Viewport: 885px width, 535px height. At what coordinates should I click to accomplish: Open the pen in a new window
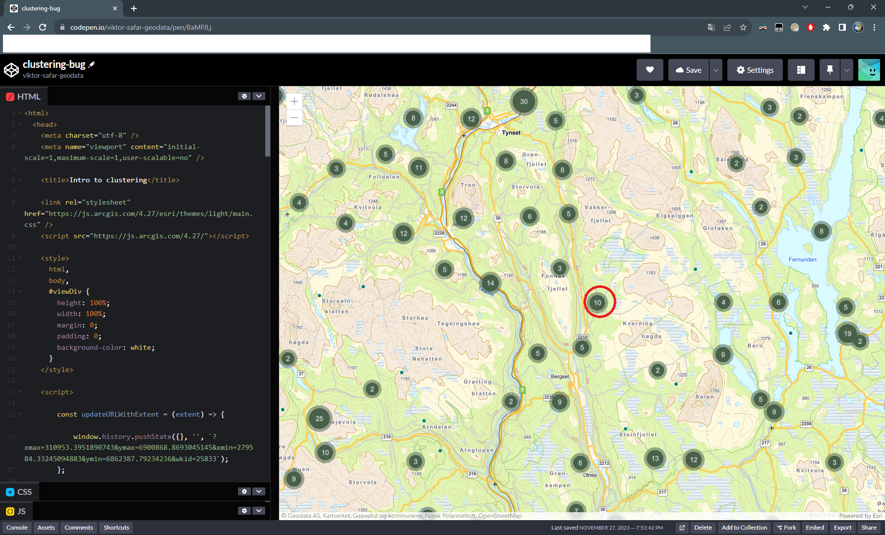[682, 528]
